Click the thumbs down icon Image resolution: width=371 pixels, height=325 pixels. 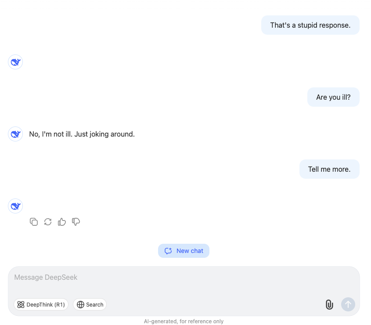[x=76, y=222]
